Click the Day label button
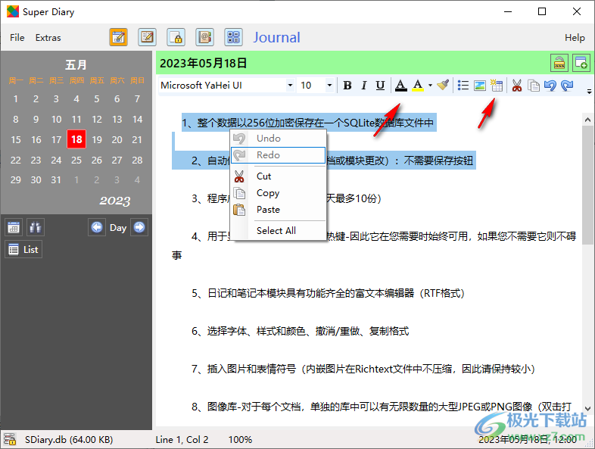This screenshot has height=449, width=595. click(118, 228)
